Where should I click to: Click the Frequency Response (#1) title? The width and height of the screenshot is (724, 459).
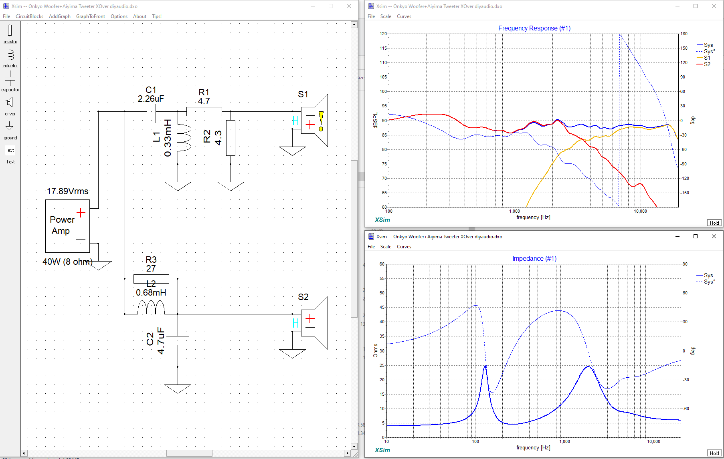pos(534,28)
